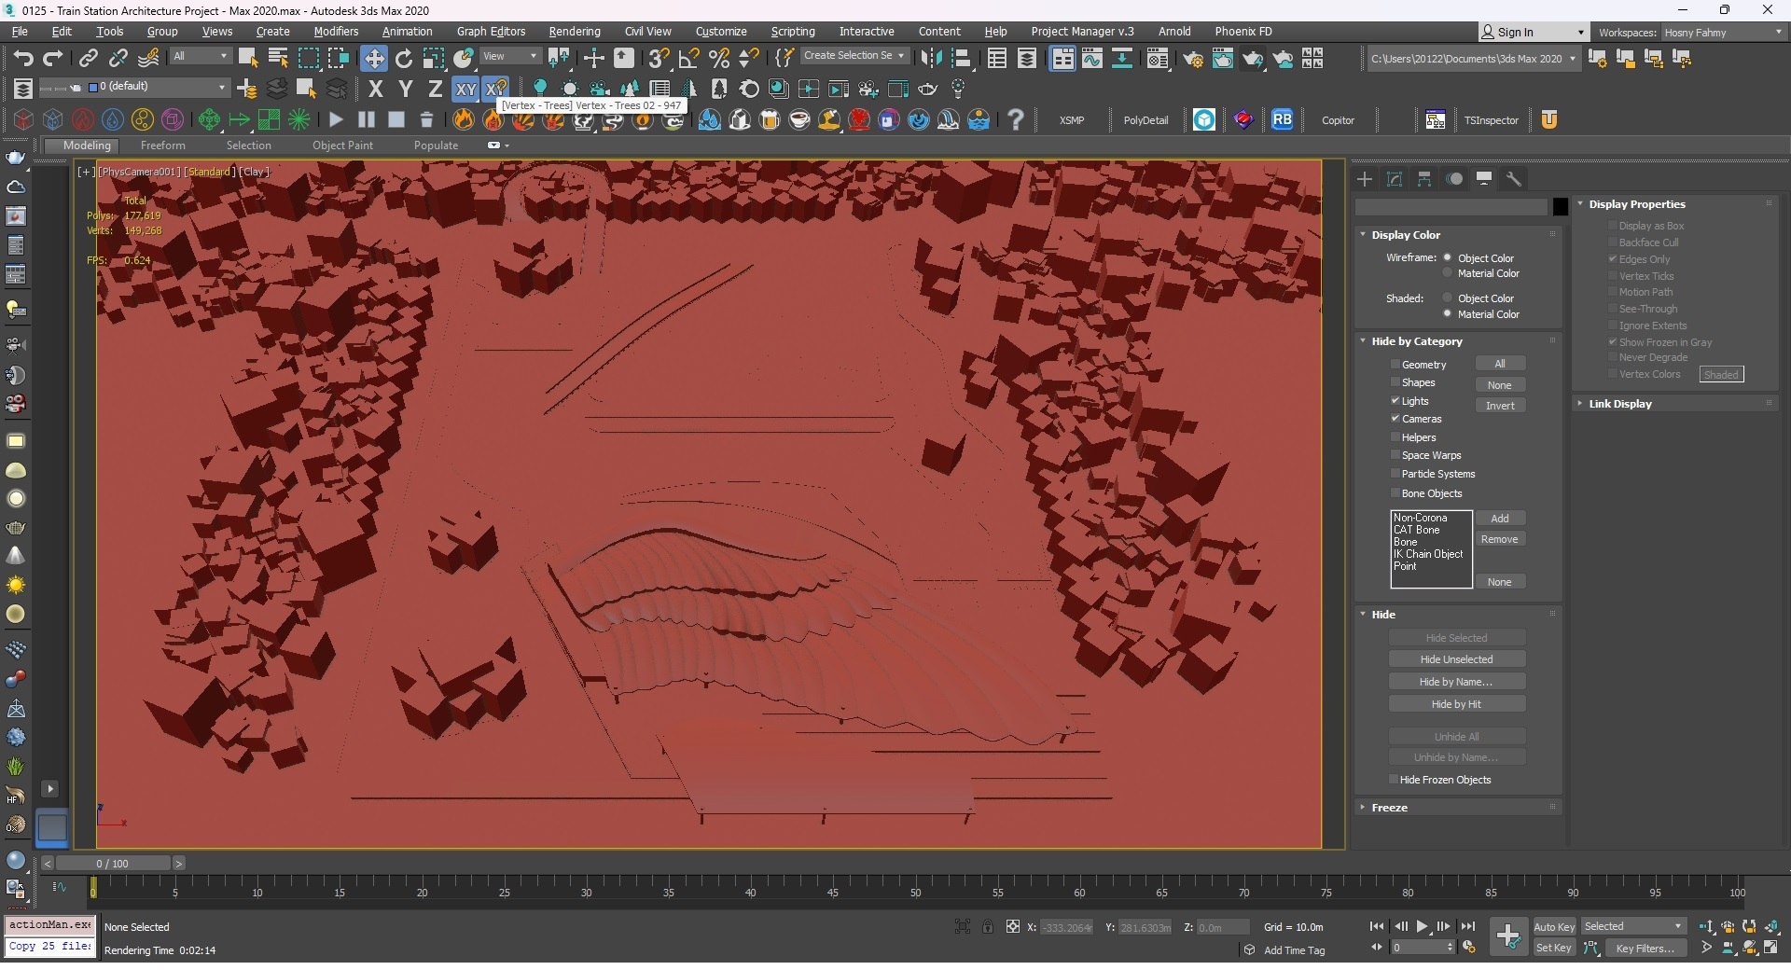Open the Modify command panel tab
Viewport: 1791px width, 970px height.
pyautogui.click(x=1395, y=179)
